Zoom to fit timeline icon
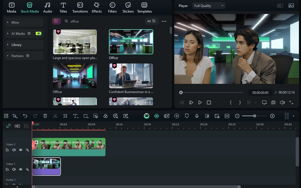The image size is (301, 188). click(227, 116)
